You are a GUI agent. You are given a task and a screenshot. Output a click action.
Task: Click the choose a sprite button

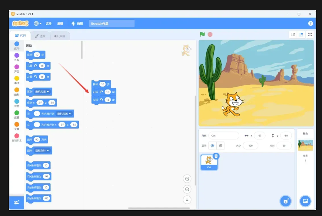[x=286, y=201]
